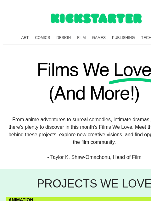Click the Kickstarter logo

[96, 19]
